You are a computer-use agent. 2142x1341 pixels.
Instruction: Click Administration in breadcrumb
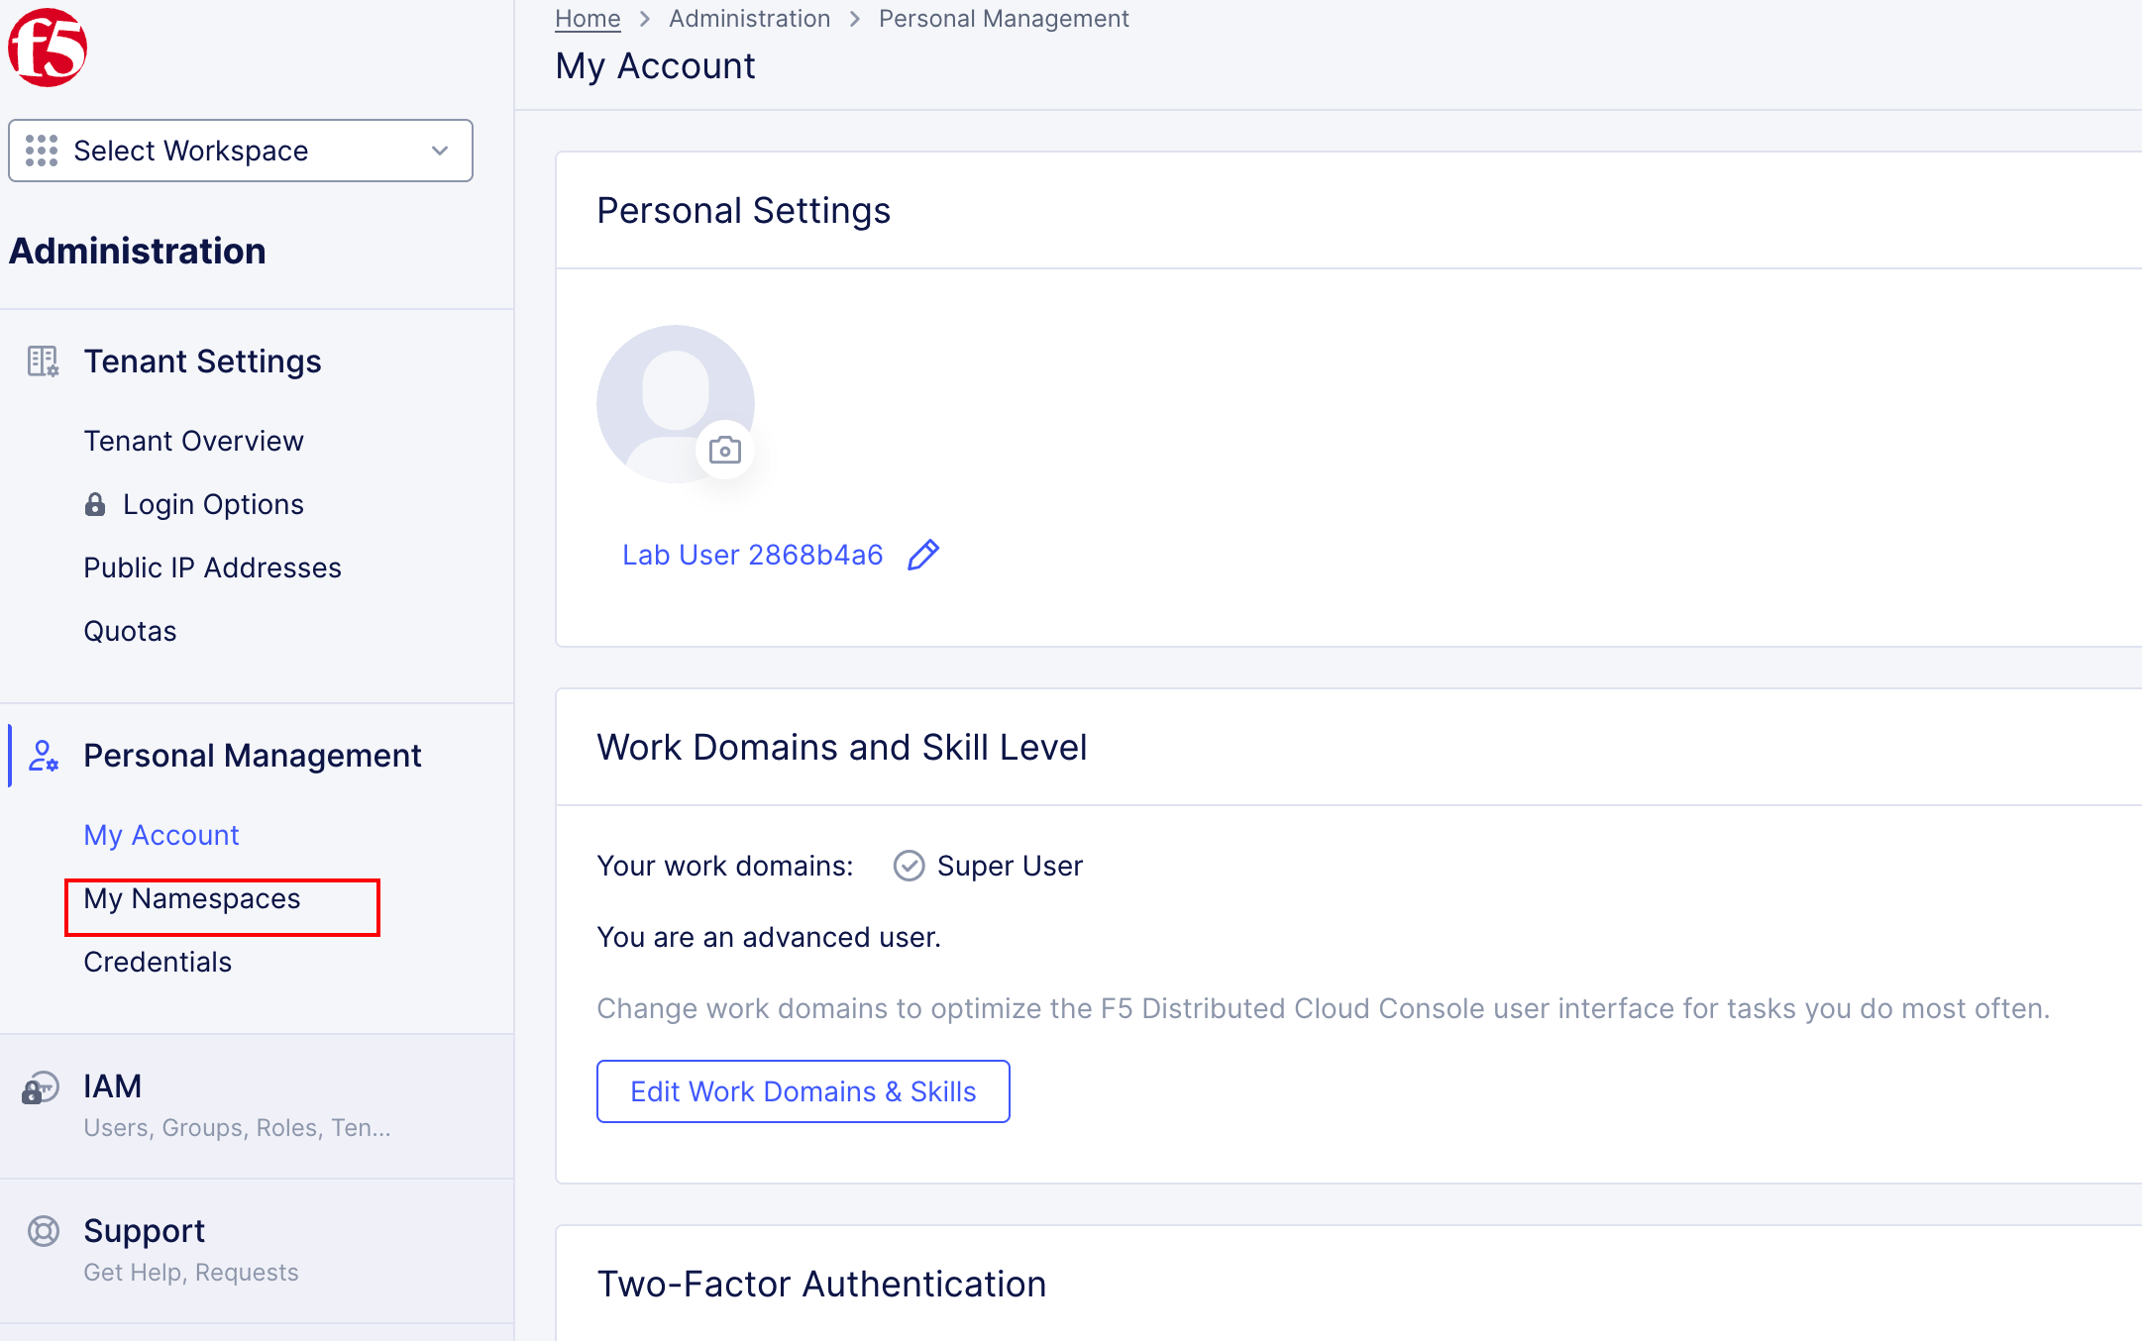749,19
